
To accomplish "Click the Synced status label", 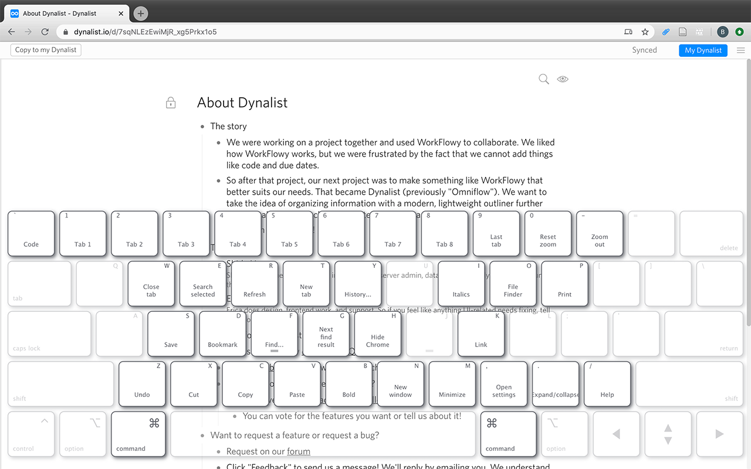I will (644, 50).
